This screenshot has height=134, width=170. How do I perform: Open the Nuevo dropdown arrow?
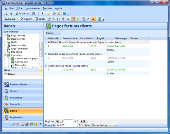click(x=17, y=19)
